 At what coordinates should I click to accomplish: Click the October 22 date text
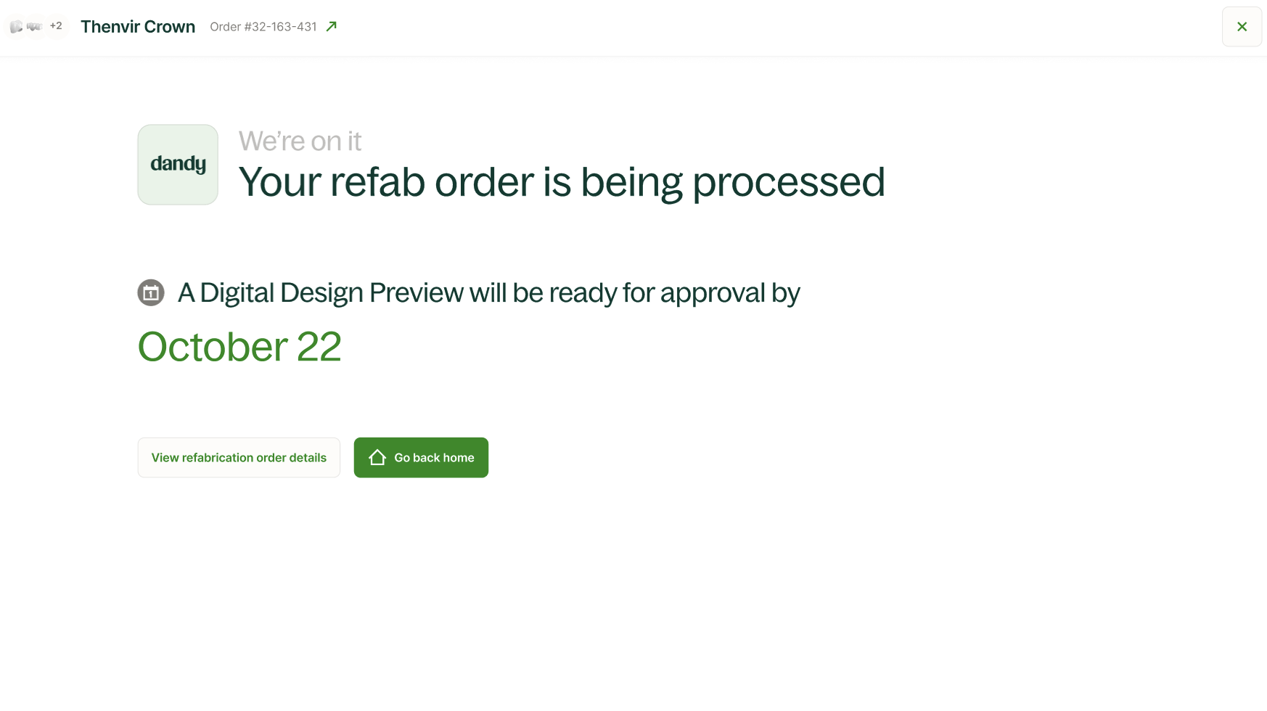[x=239, y=347]
